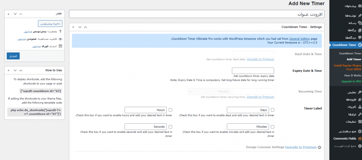This screenshot has height=160, width=362.
Task: Click the دیدگاه‌ها comments bubble icon
Action: pyautogui.click(x=360, y=37)
